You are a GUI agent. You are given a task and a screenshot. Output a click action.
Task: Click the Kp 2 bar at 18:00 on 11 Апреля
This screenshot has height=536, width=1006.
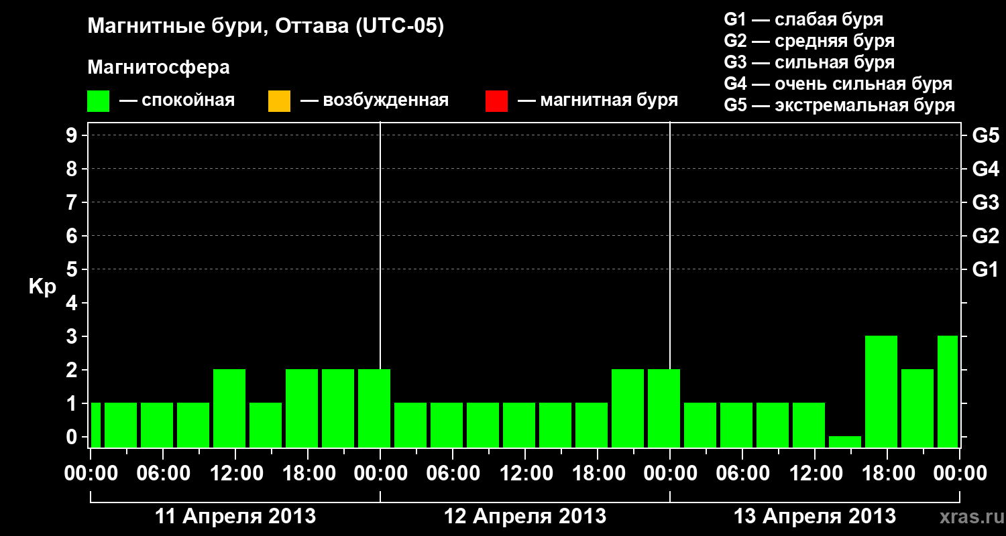tap(302, 409)
